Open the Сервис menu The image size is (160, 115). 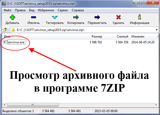click(63, 10)
